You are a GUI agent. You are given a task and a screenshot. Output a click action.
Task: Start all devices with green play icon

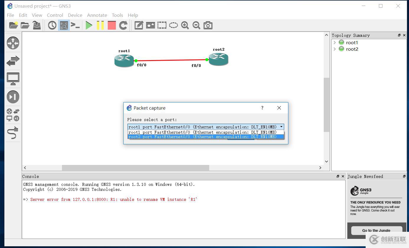(89, 25)
